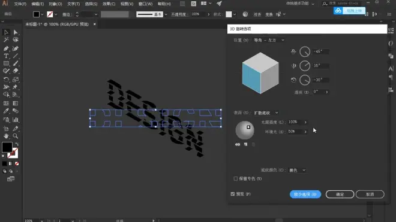Select the Direct Selection tool
The image size is (396, 222).
(16, 32)
